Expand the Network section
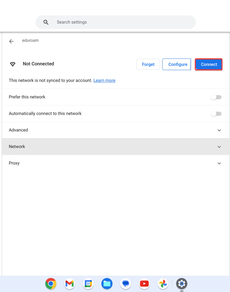The height and width of the screenshot is (292, 230). 116,147
